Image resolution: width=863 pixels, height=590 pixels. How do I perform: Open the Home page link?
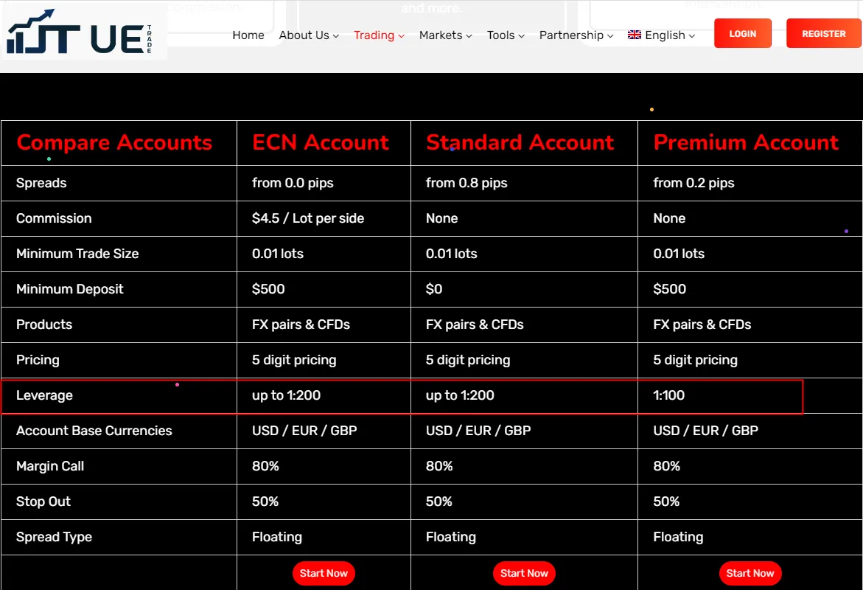point(248,35)
